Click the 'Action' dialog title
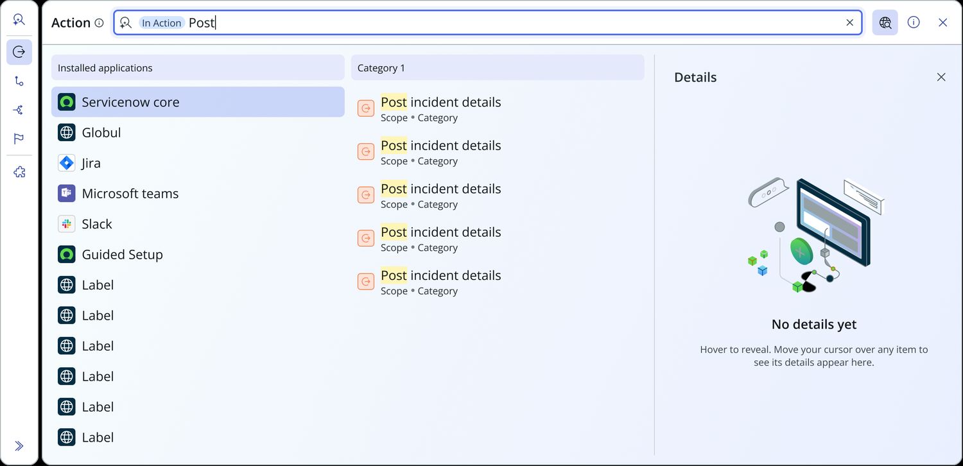 click(71, 22)
